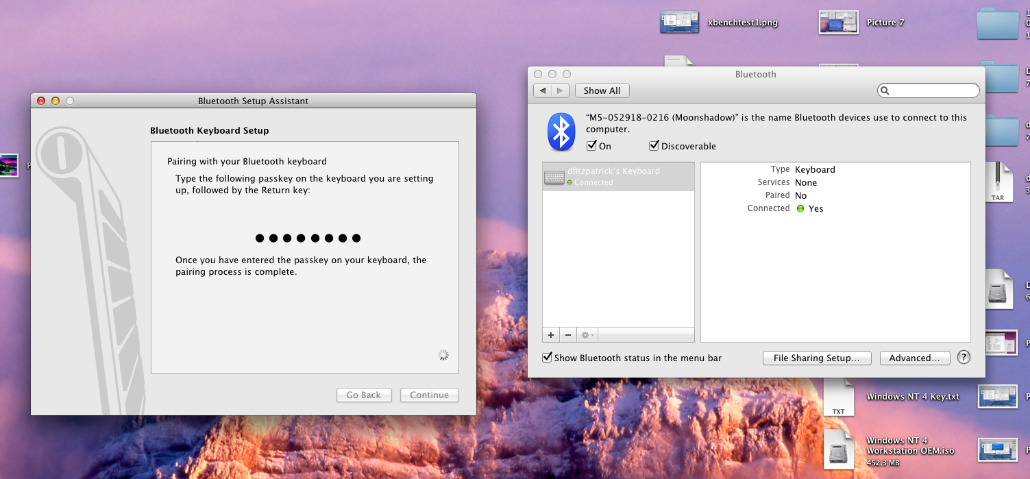Screen dimensions: 1030x479
Task: Close the Bluetooth Setup Assistant window
Action: [x=41, y=101]
